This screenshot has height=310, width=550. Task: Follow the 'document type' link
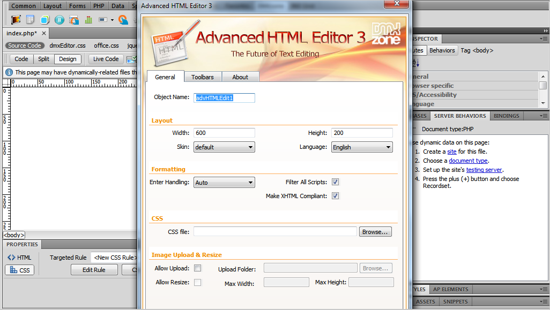pos(469,161)
